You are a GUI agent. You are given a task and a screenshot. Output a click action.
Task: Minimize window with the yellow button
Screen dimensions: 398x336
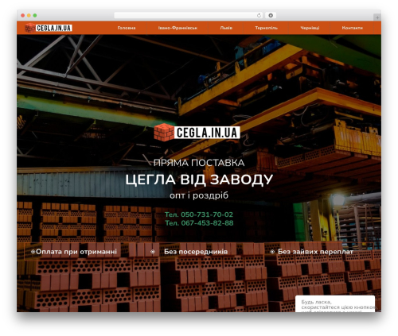coord(29,16)
